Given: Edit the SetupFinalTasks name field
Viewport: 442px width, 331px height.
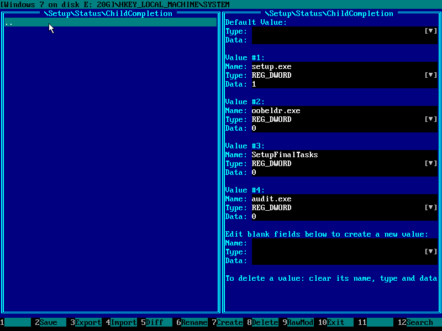Looking at the screenshot, I should click(344, 155).
